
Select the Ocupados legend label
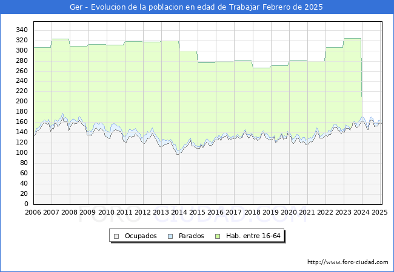click(x=141, y=236)
